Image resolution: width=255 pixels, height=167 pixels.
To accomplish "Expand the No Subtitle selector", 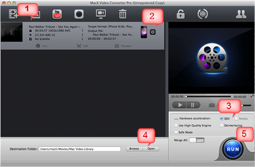I will coord(83,39).
